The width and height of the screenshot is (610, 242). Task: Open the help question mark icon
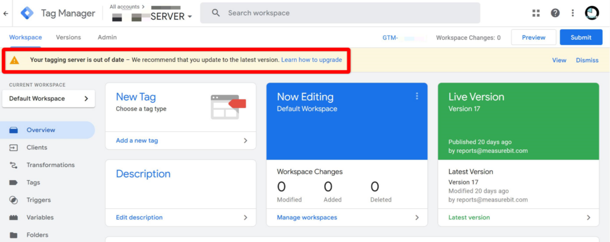(555, 13)
